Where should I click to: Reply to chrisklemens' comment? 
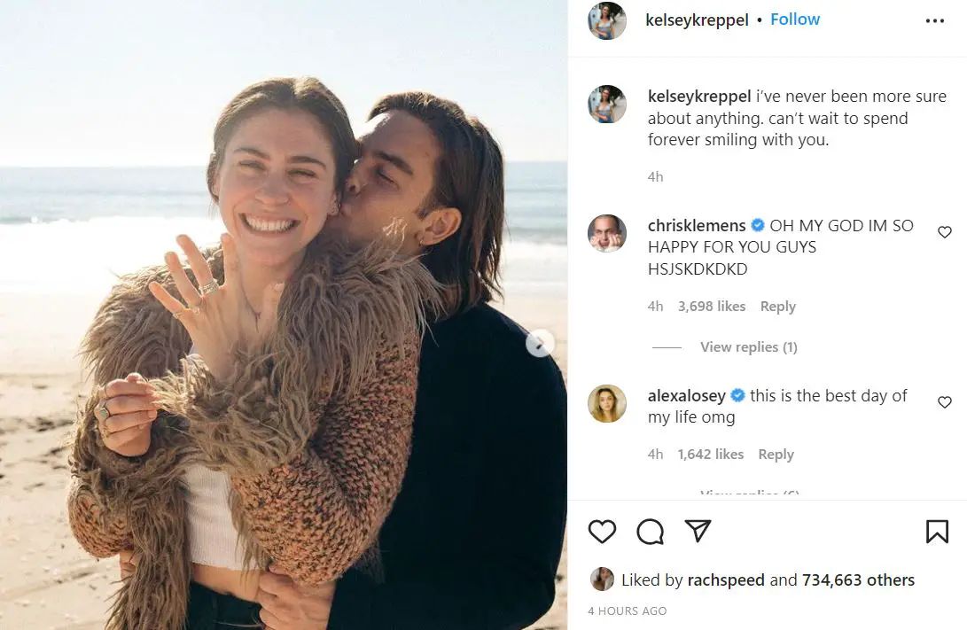click(x=777, y=307)
